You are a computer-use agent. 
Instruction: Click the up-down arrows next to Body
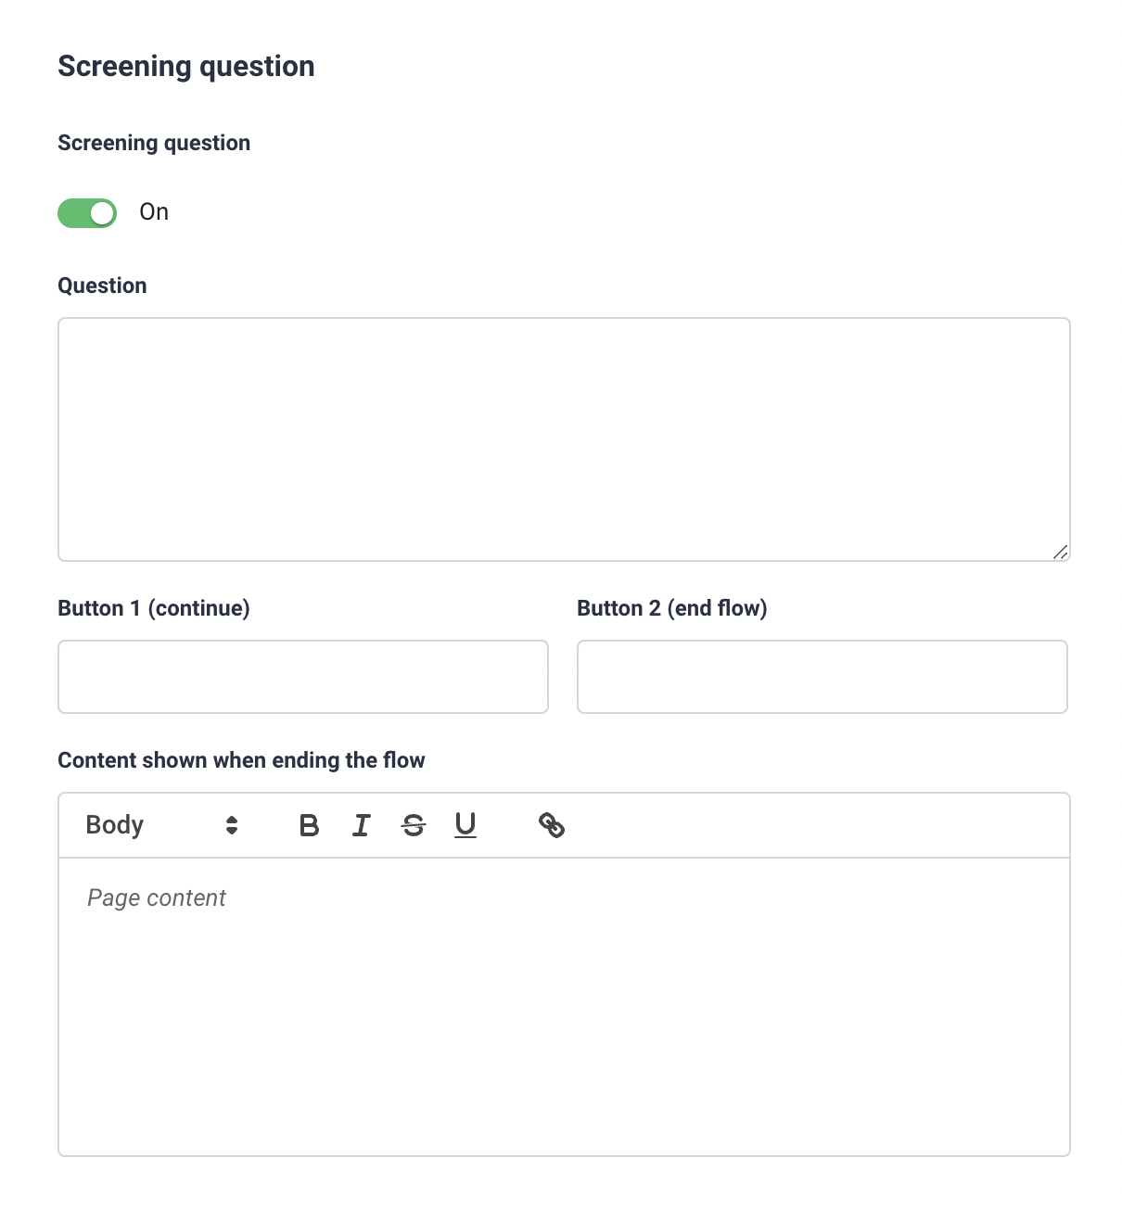232,825
